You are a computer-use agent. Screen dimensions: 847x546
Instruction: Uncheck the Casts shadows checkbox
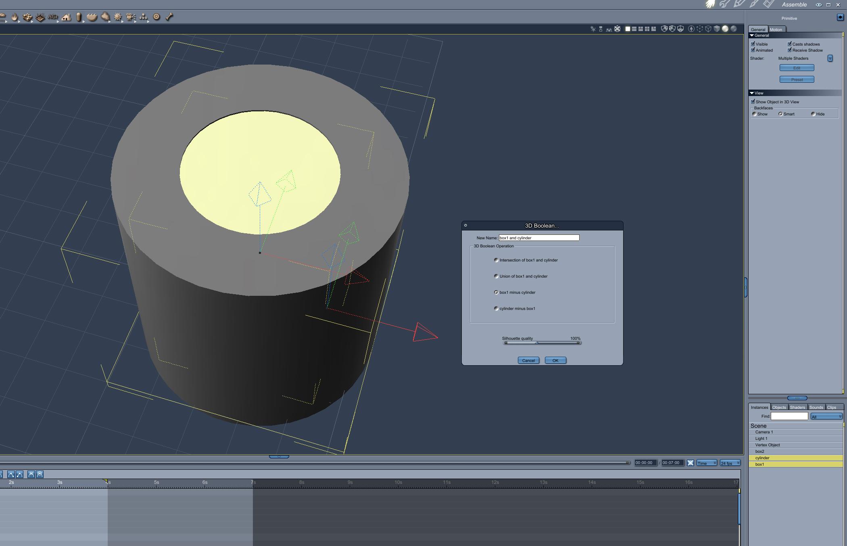click(x=790, y=44)
